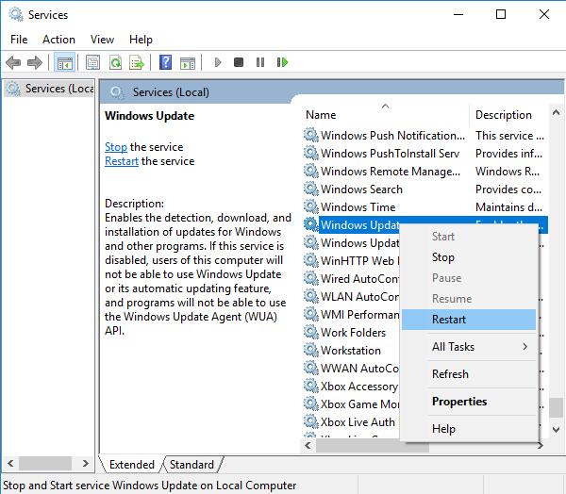566x494 pixels.
Task: Select Windows PushToInstall Serv row
Action: pyautogui.click(x=425, y=154)
